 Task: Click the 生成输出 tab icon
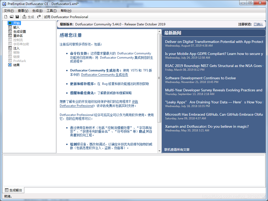pyautogui.click(x=7, y=190)
